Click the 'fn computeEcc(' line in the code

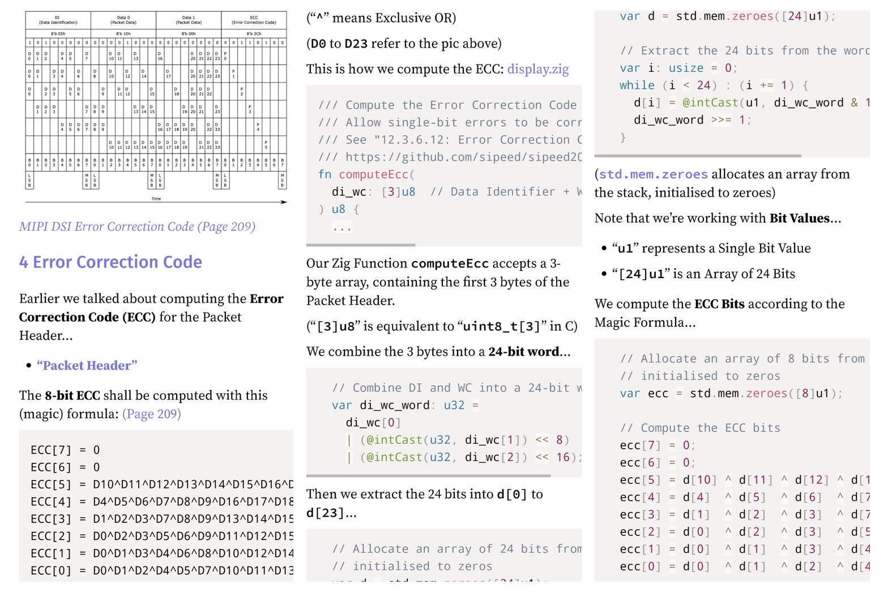click(366, 174)
